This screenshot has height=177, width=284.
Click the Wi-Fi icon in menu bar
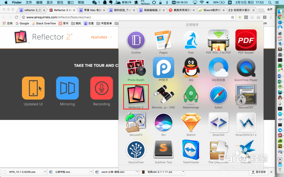[x=202, y=2]
